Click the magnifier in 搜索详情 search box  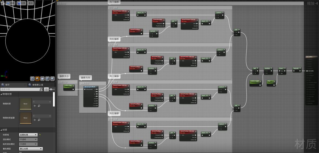pyautogui.click(x=41, y=89)
